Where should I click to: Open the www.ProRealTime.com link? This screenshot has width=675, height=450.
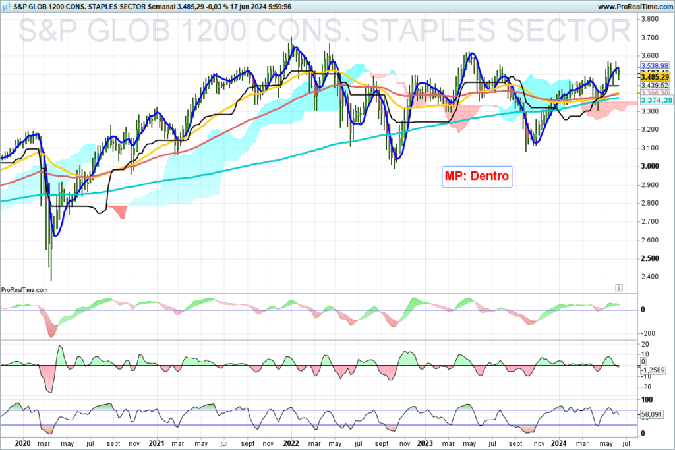[x=635, y=7]
